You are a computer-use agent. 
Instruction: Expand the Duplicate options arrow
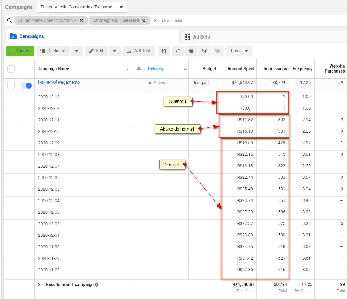[x=77, y=51]
